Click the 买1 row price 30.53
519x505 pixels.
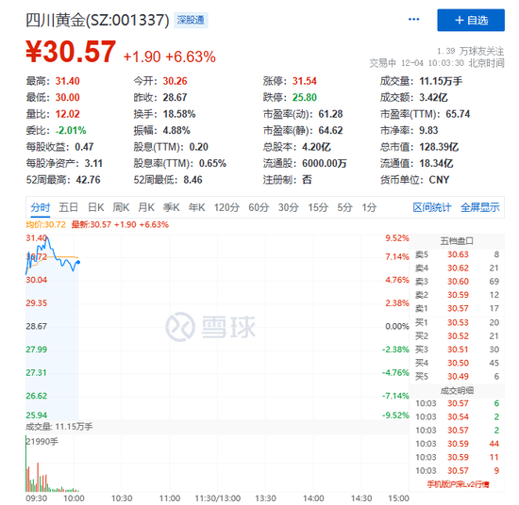pos(458,322)
